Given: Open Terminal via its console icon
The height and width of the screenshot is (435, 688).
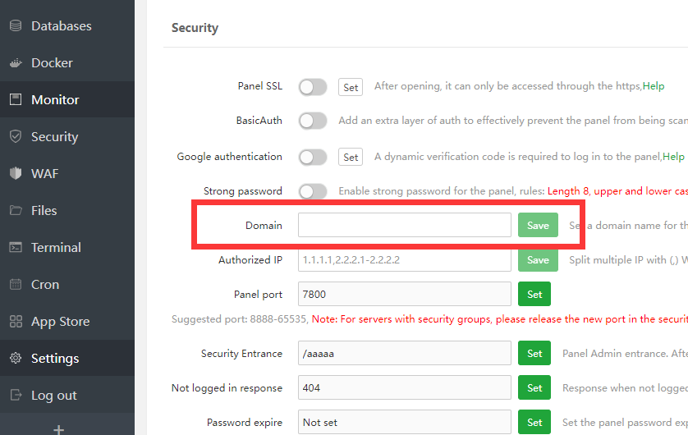Looking at the screenshot, I should pos(15,248).
